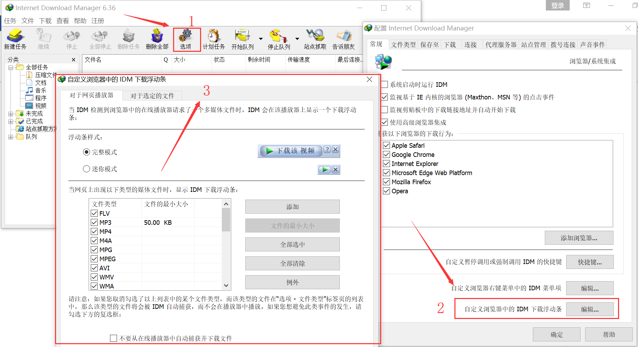Viewport: 638px width, 347px height.
Task: Click file type list scroll-up arrow
Action: [226, 204]
